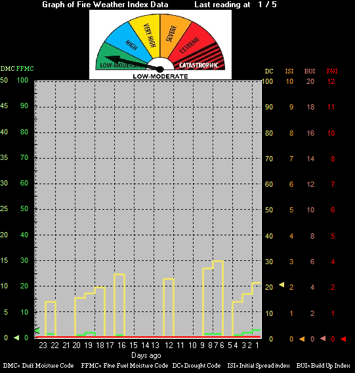The image size is (355, 373).
Task: Click the yellow drought bar at day 16
Action: pyautogui.click(x=119, y=305)
